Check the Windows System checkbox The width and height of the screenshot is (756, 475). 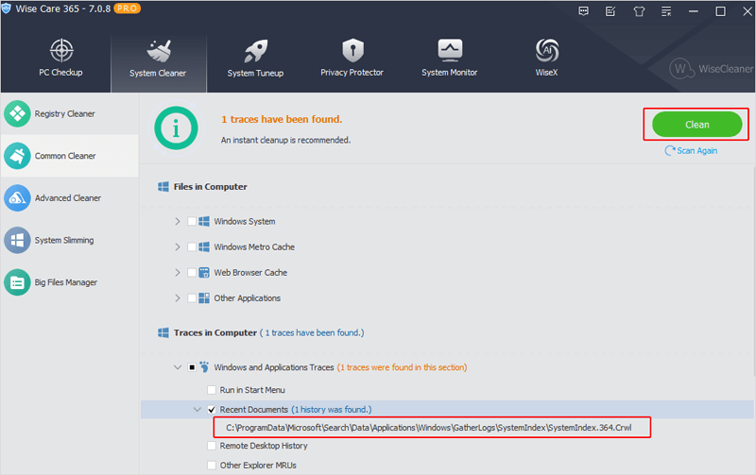tap(192, 221)
